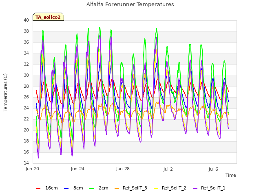Click the 30 y-axis tick label

[26, 75]
